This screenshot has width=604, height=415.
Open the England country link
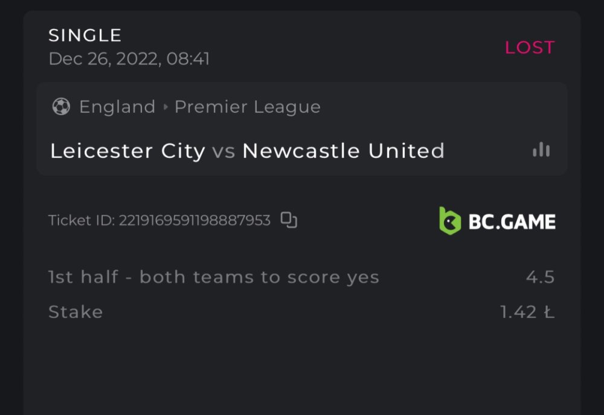(117, 107)
